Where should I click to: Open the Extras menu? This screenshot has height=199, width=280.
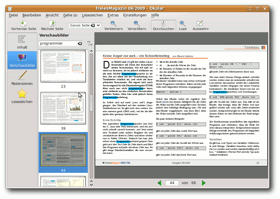[113, 15]
